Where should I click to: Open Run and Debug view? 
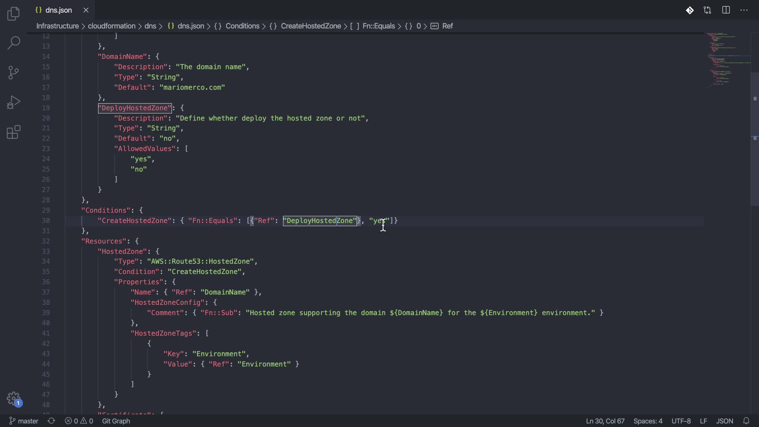(x=13, y=102)
